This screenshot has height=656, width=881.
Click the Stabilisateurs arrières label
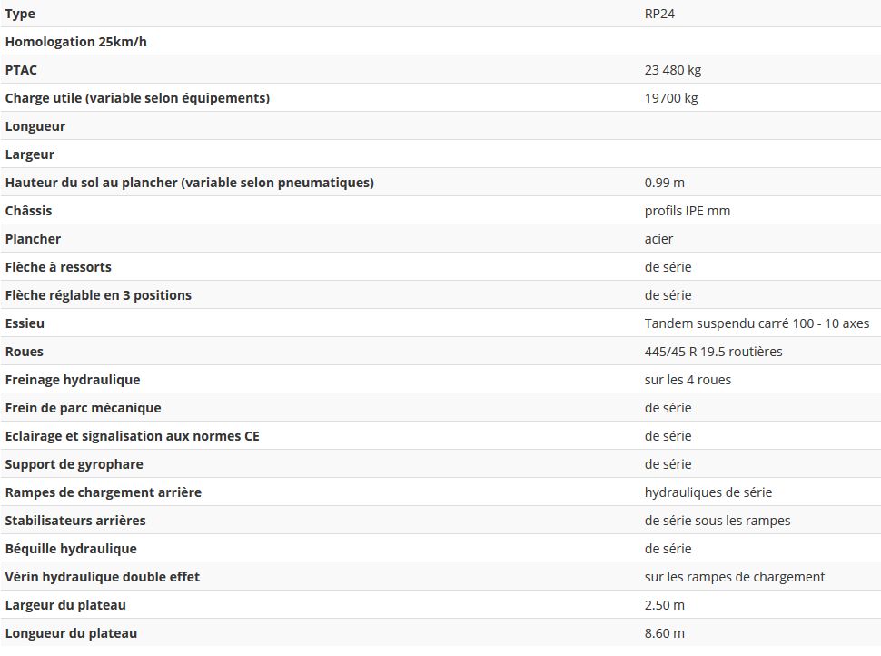(75, 521)
